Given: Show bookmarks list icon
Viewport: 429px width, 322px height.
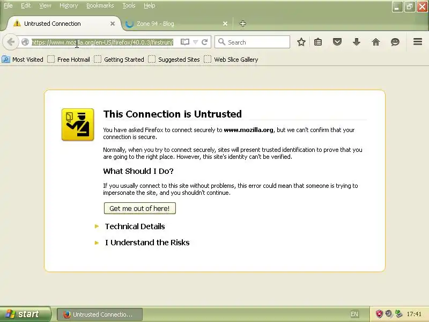Looking at the screenshot, I should 318,42.
